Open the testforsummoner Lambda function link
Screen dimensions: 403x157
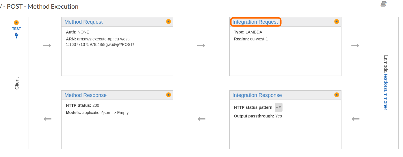[x=386, y=92]
